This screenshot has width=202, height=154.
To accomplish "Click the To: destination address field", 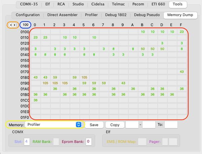I will pyautogui.click(x=171, y=125).
